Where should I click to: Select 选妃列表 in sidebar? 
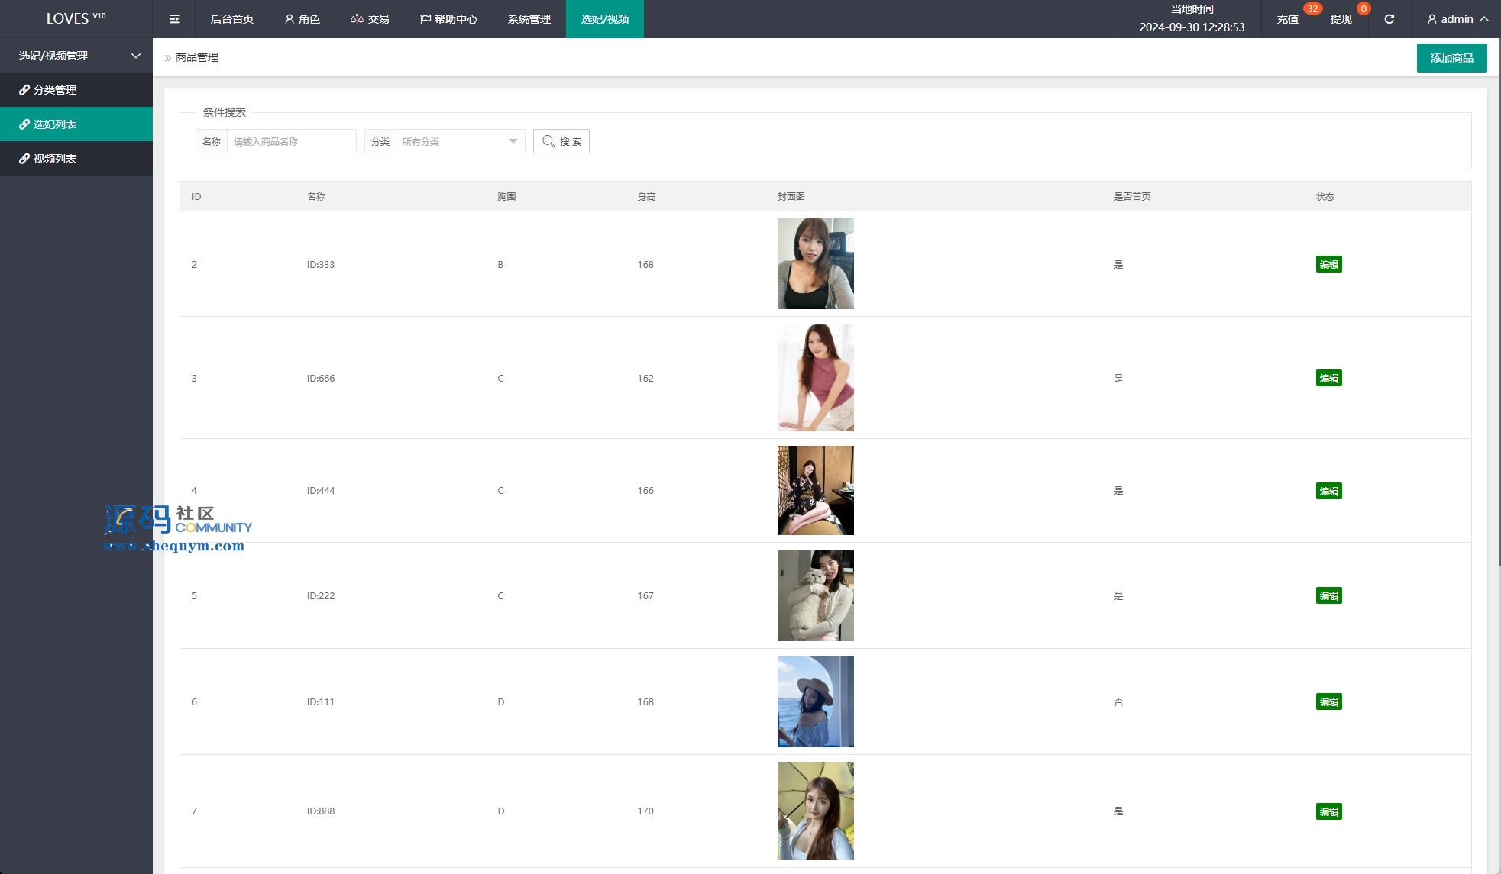pyautogui.click(x=55, y=124)
